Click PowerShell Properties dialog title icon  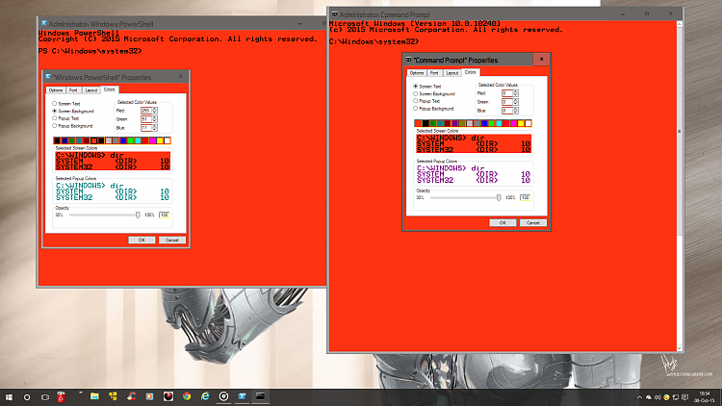pos(48,77)
